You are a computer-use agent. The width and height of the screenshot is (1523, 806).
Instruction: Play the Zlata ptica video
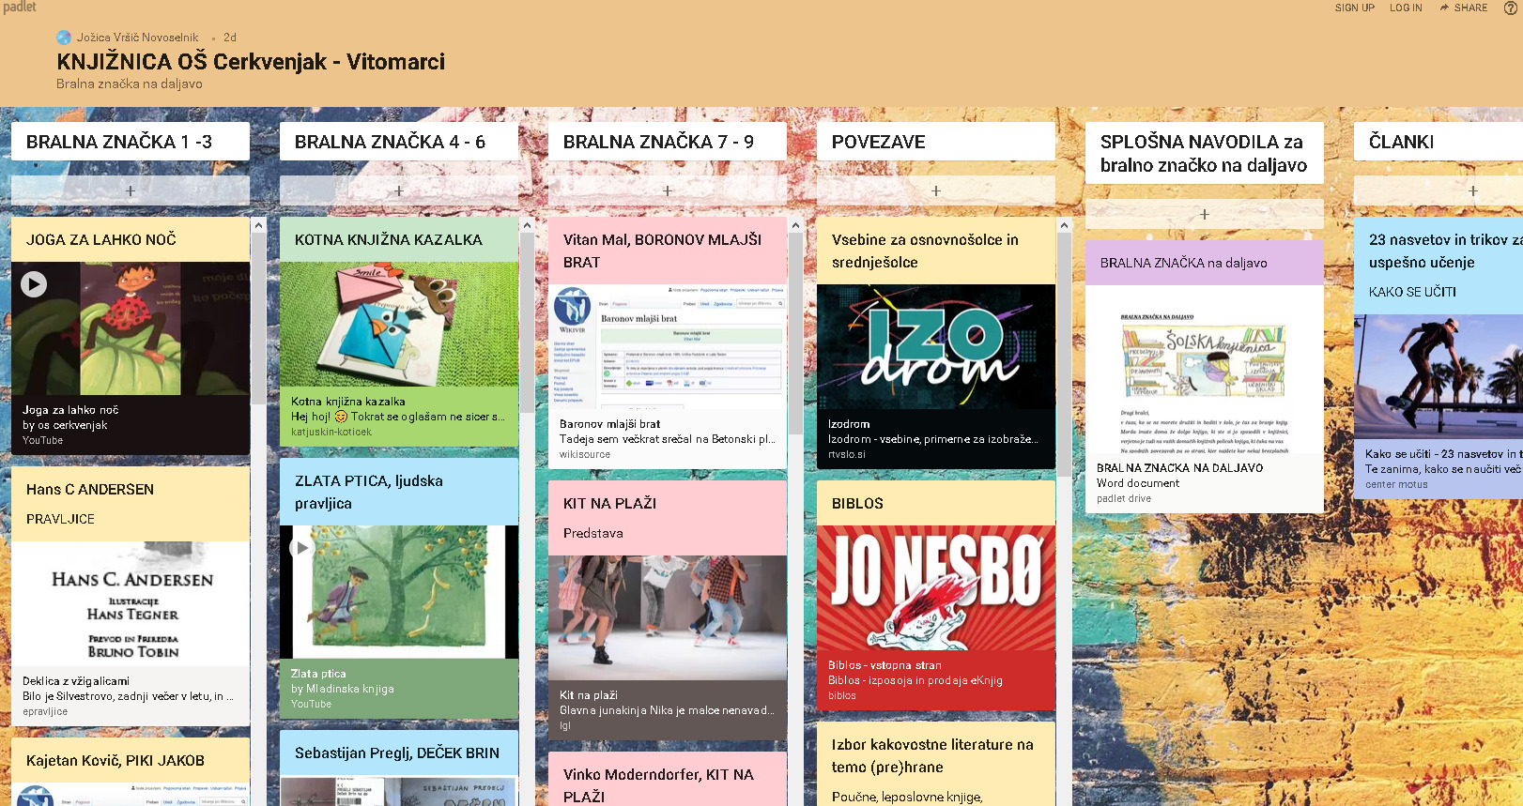(x=301, y=548)
